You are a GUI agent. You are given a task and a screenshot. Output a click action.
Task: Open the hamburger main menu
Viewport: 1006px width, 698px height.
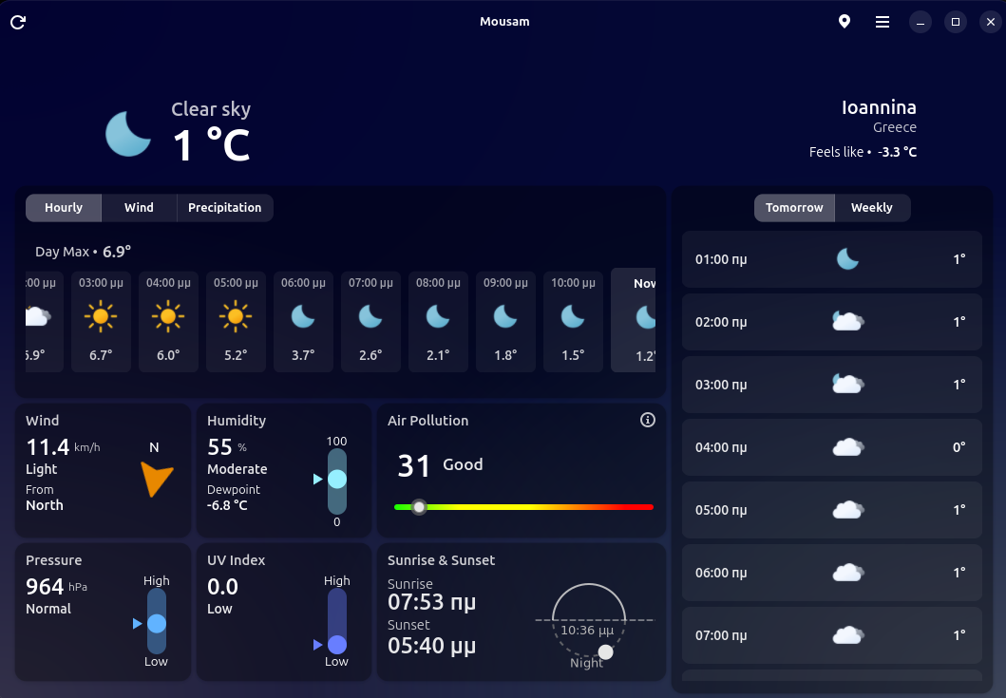[x=883, y=22]
